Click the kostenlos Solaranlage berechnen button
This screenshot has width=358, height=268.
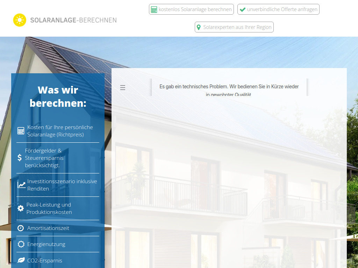click(x=191, y=9)
